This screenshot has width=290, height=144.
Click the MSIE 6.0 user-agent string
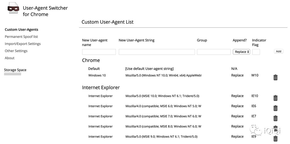[163, 106]
